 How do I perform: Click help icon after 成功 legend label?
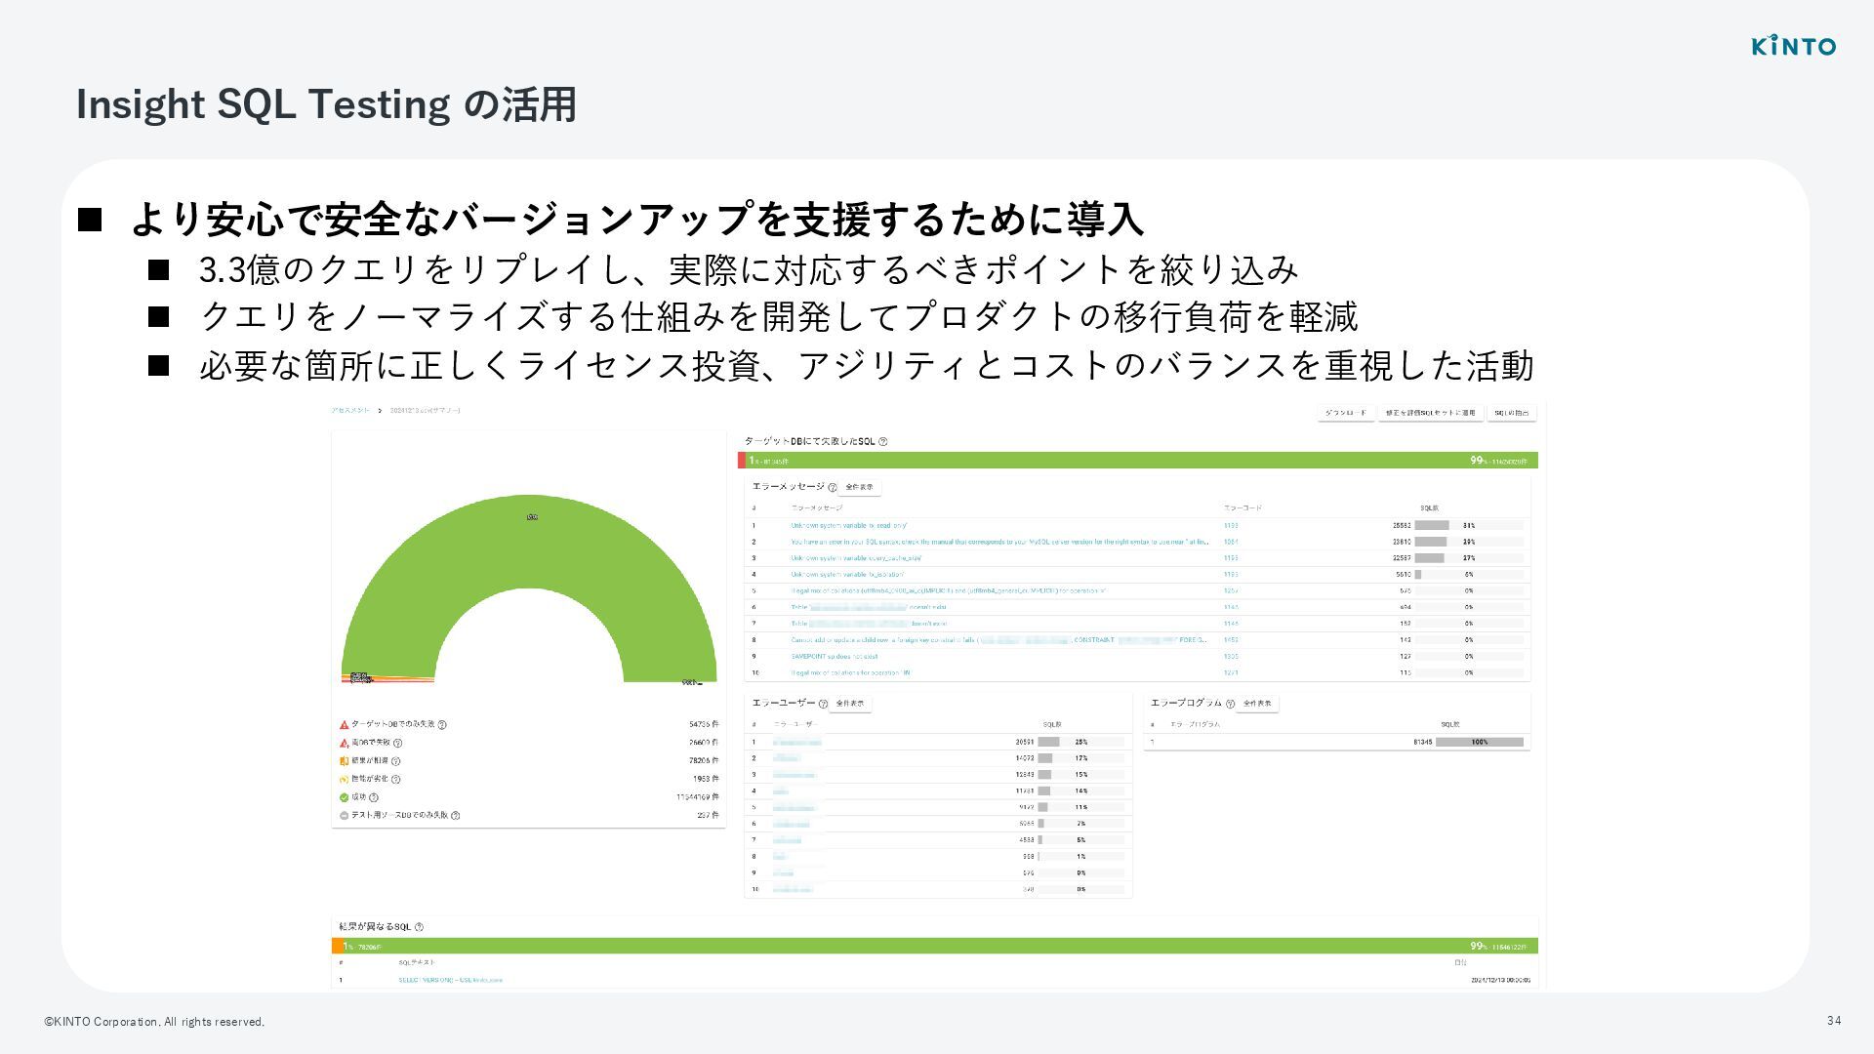374,797
